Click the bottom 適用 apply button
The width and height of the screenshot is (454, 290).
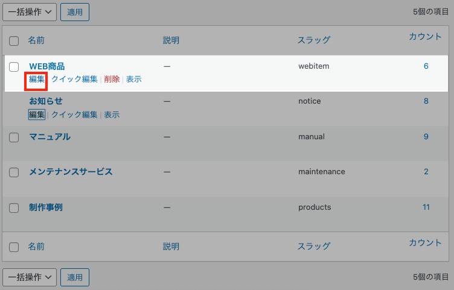coord(75,277)
